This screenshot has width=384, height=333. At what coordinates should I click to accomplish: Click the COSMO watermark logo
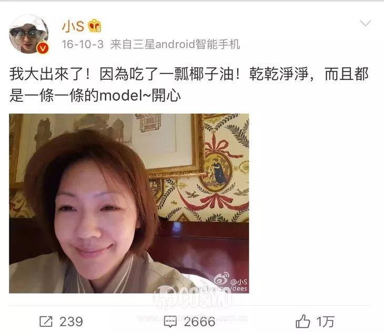pyautogui.click(x=192, y=298)
